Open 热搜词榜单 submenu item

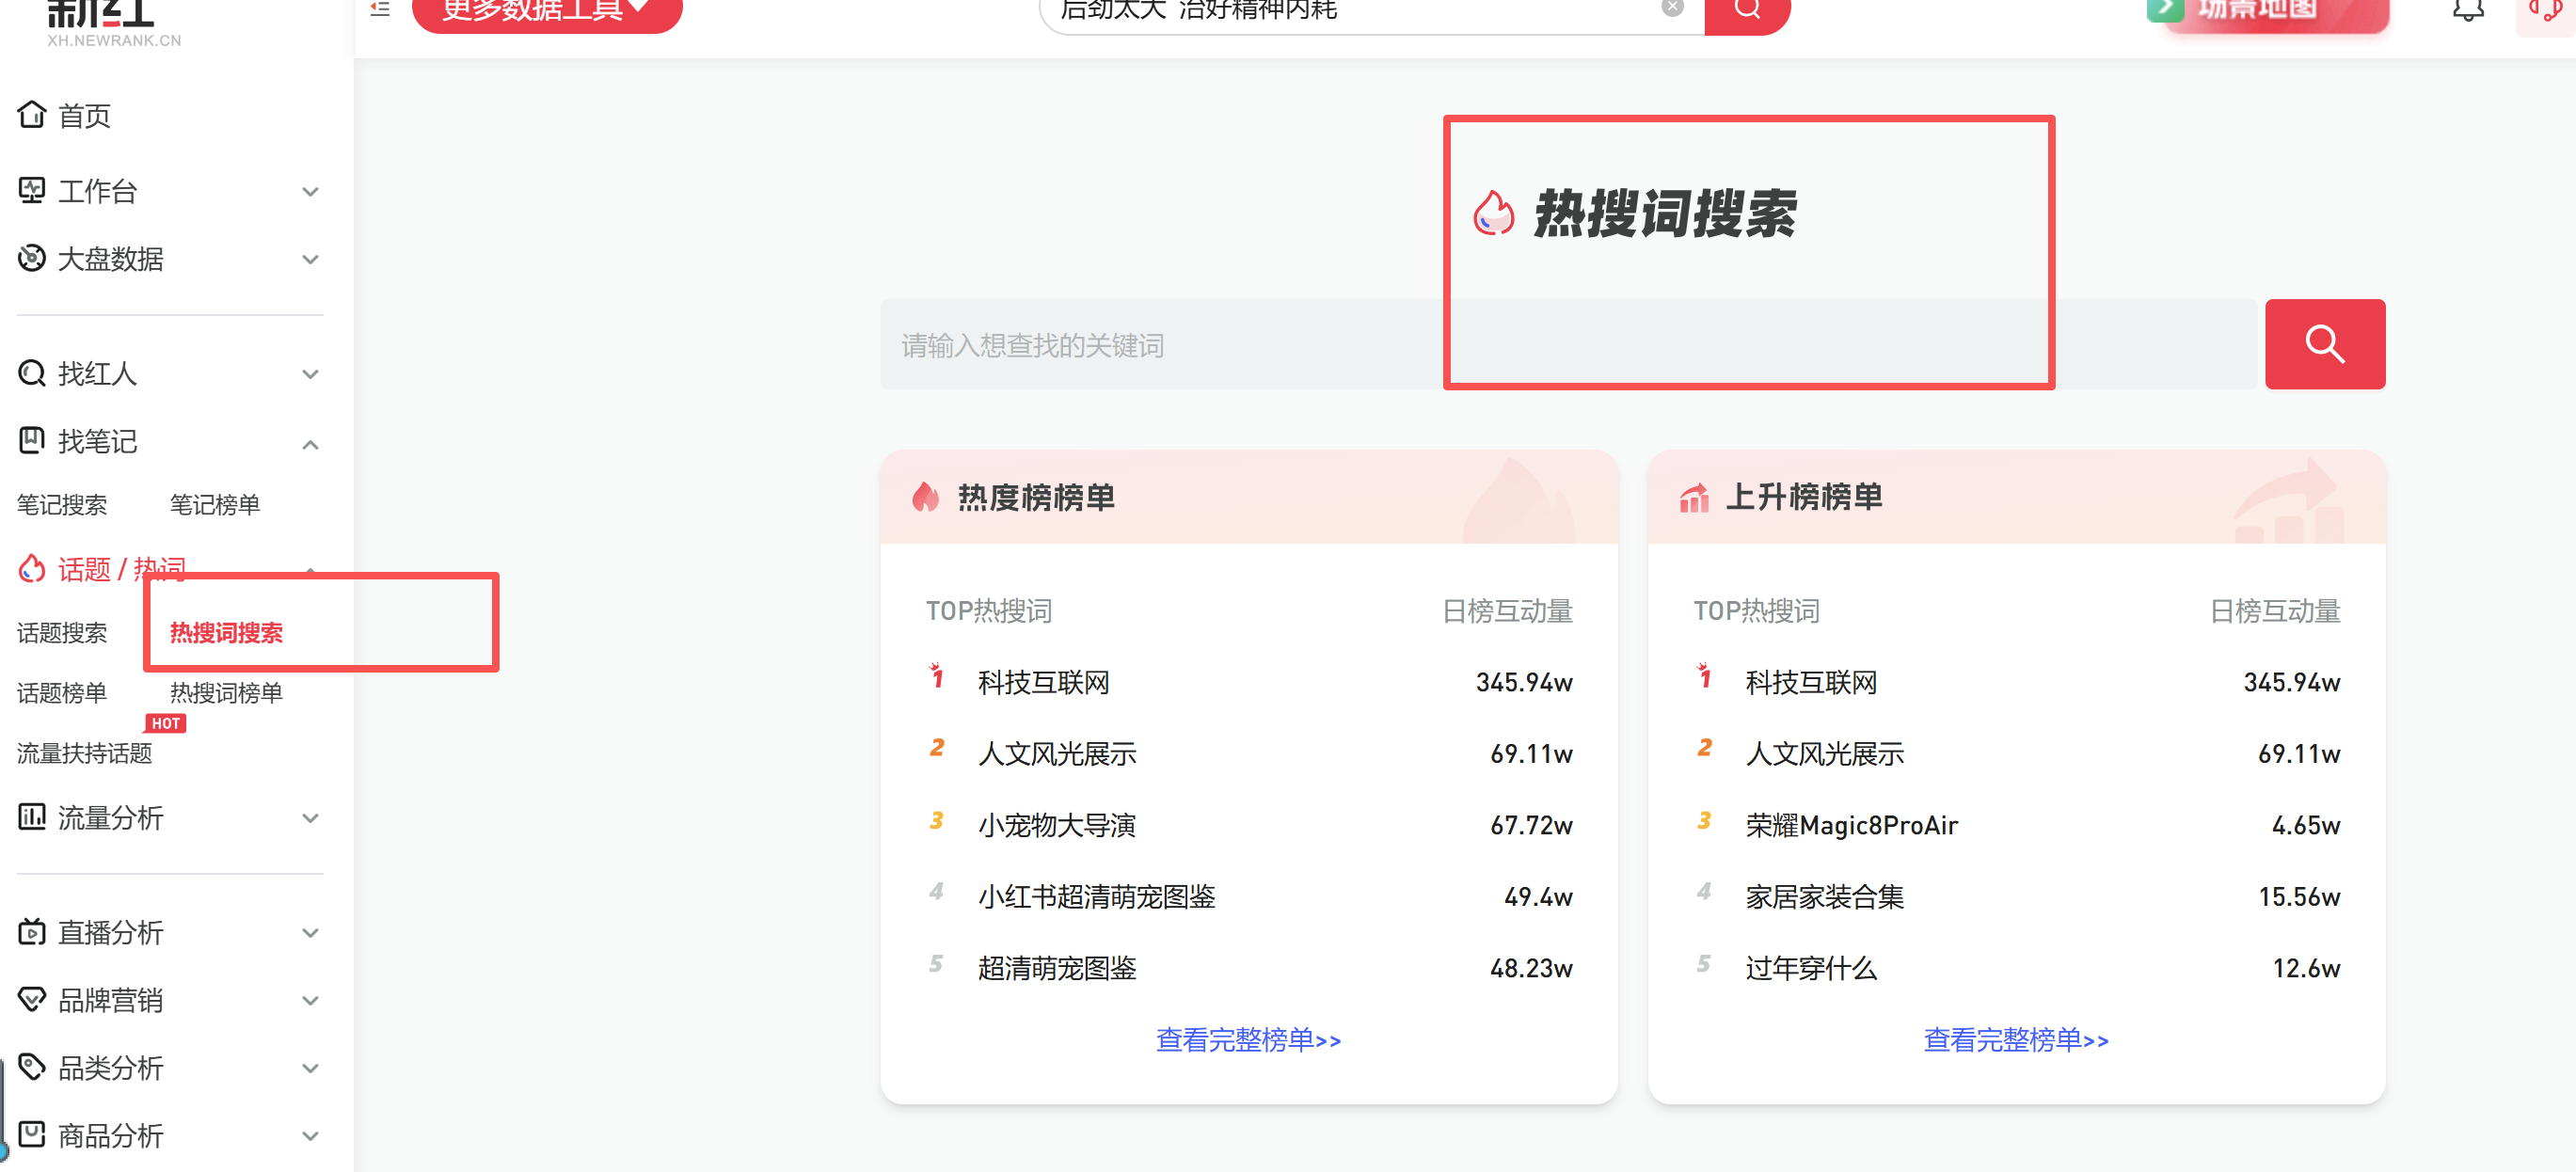point(226,693)
